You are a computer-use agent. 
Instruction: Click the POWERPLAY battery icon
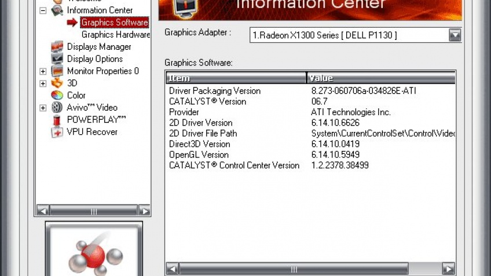(57, 120)
